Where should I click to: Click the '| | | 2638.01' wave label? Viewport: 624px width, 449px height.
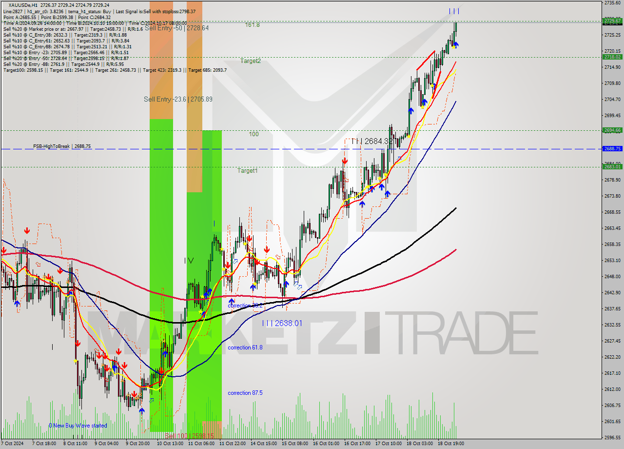[x=282, y=323]
